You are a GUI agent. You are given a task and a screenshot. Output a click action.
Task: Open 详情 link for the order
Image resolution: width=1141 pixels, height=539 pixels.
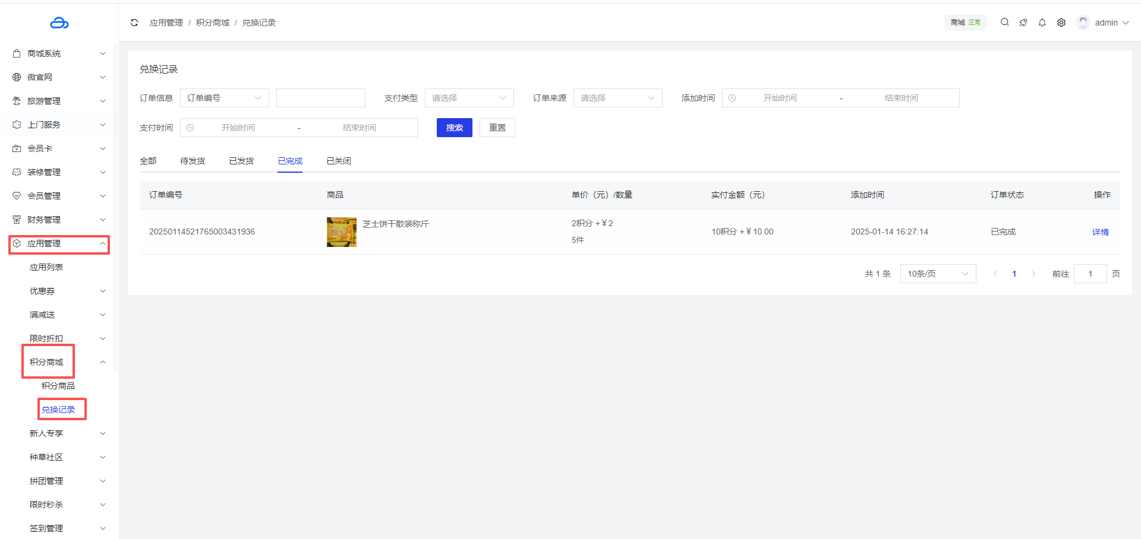[1100, 232]
